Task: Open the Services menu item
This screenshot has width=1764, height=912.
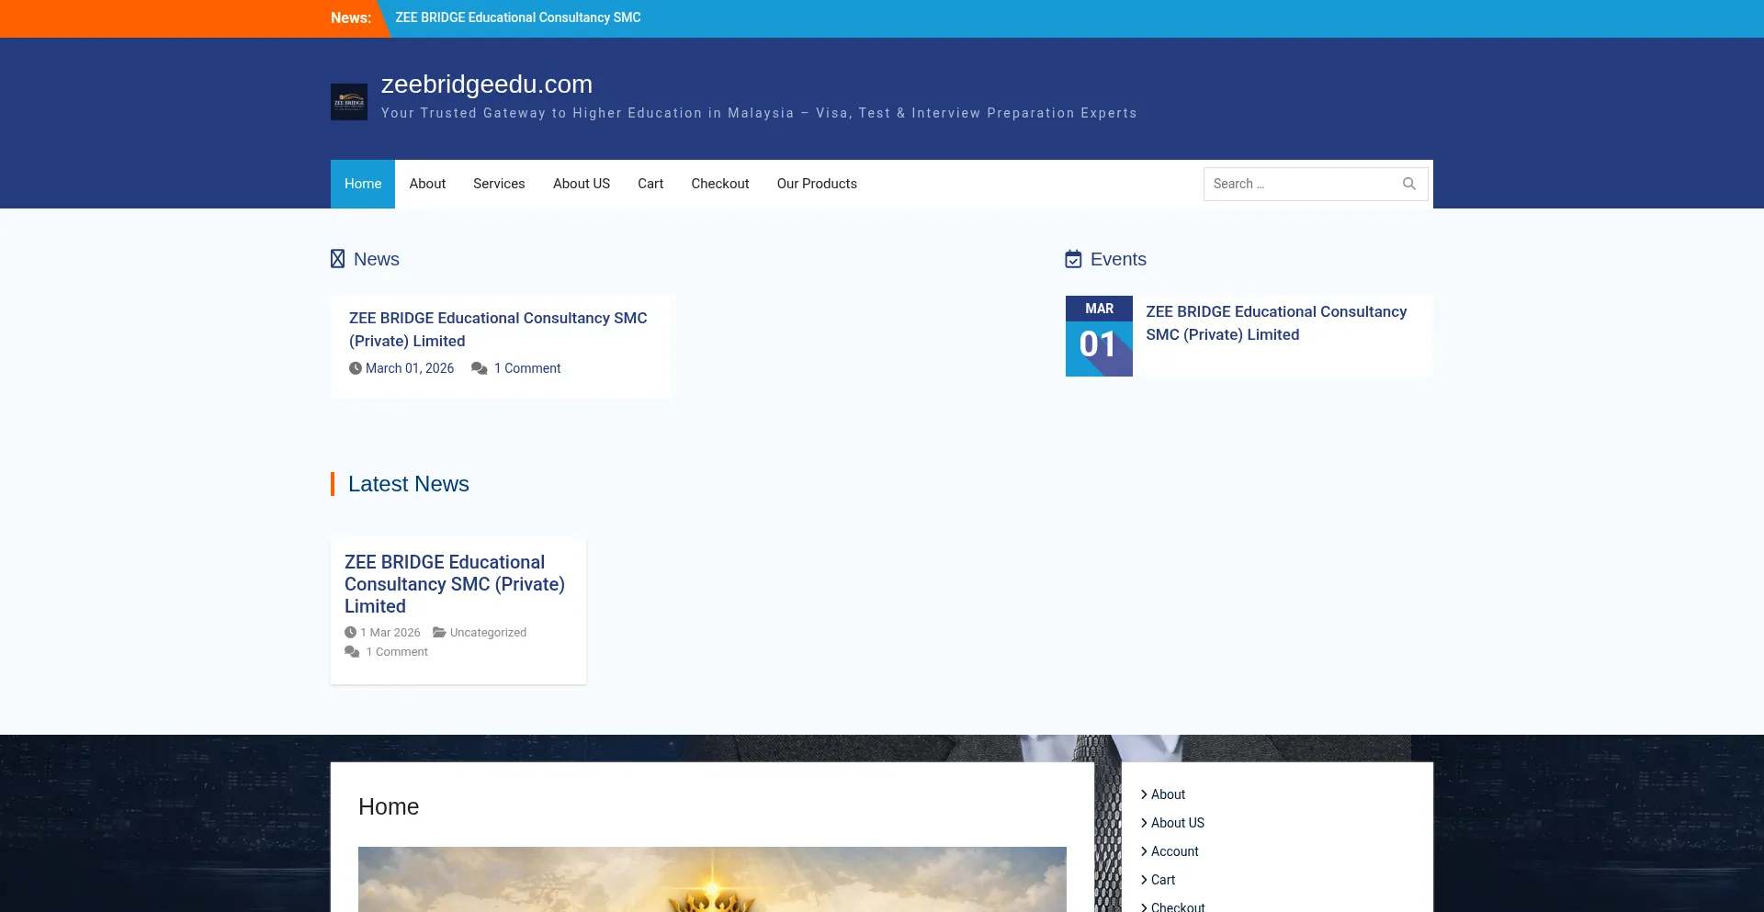Action: click(x=499, y=184)
